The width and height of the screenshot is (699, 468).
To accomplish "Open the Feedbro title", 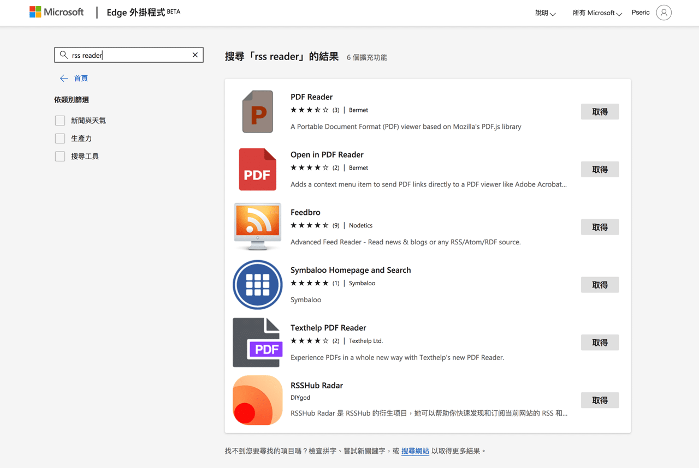I will 305,213.
